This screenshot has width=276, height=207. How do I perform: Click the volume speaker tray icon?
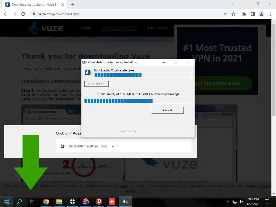pos(241,202)
